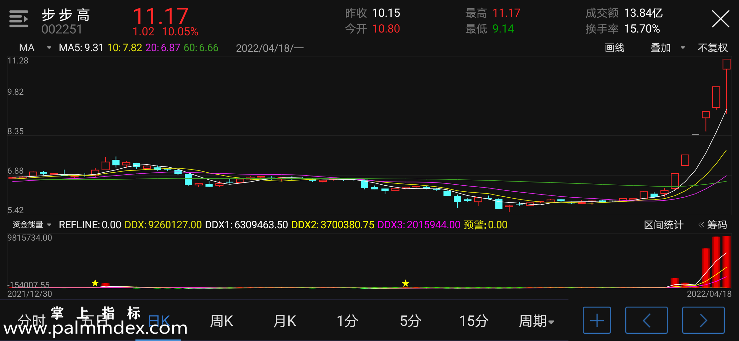Switch to 周K weekly chart tab
Viewport: 739px width, 341px height.
pos(221,321)
